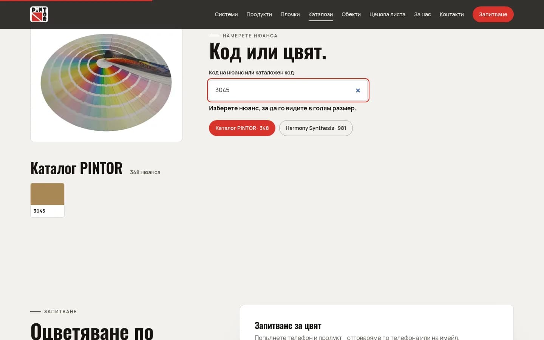The image size is (544, 340).
Task: Visit the За нас page
Action: pyautogui.click(x=422, y=14)
